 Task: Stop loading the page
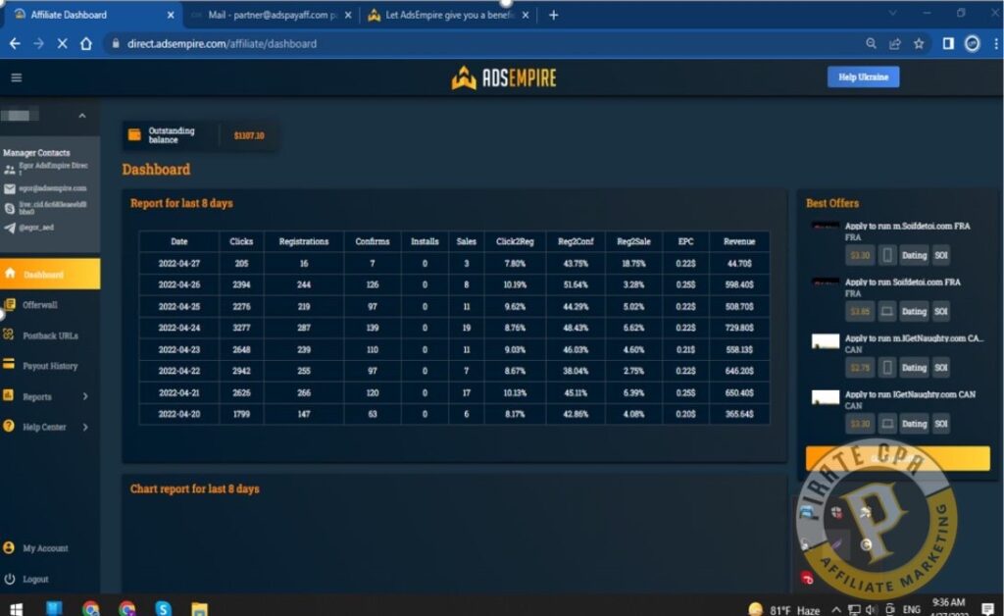pos(62,43)
